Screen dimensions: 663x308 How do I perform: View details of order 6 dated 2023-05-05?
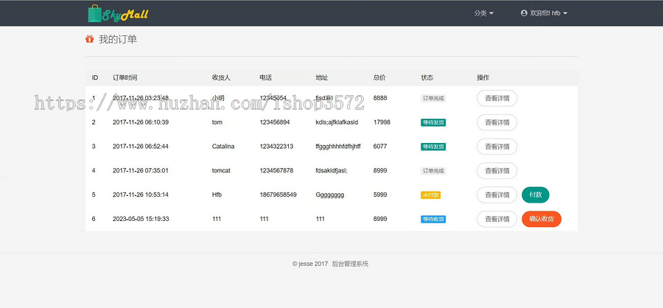pyautogui.click(x=497, y=219)
